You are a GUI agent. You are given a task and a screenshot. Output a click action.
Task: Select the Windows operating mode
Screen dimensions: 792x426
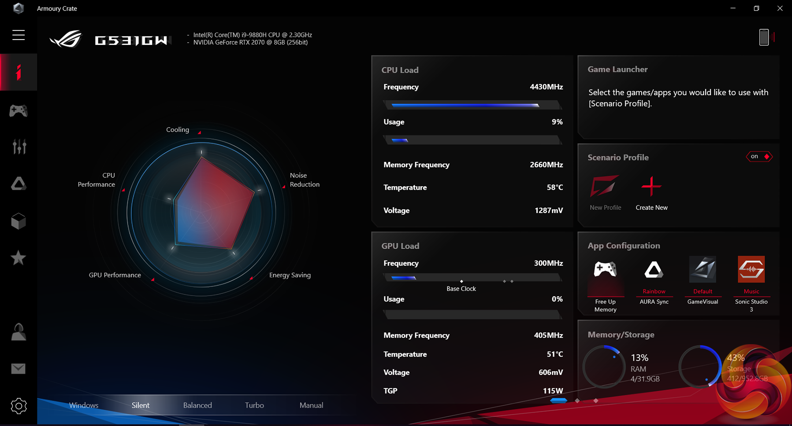coord(84,405)
